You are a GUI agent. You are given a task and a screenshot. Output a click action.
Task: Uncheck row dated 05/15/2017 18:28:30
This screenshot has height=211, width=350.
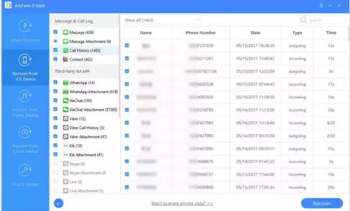[x=127, y=46]
